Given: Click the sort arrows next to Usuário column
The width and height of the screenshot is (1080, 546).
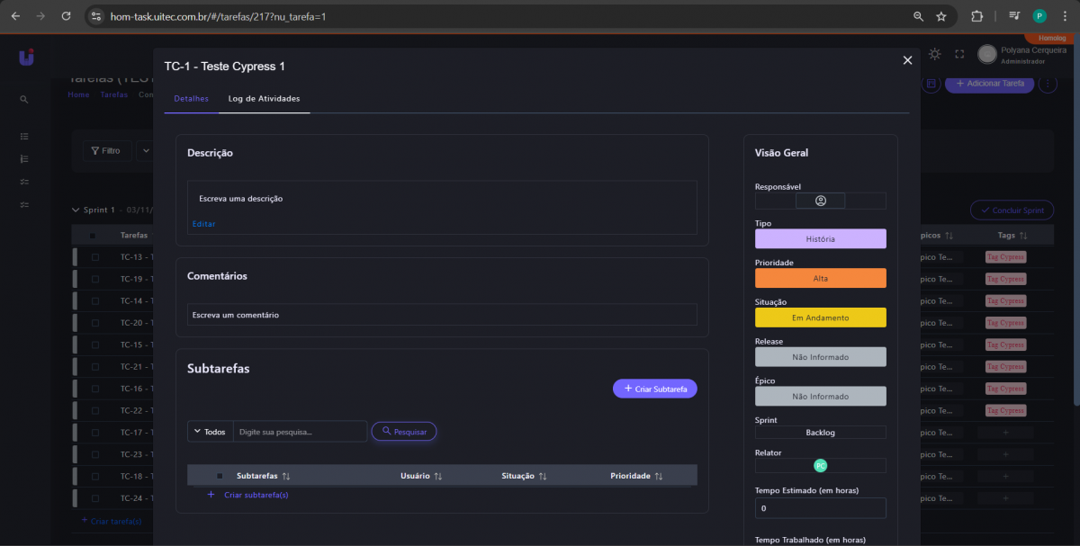Looking at the screenshot, I should pos(438,476).
